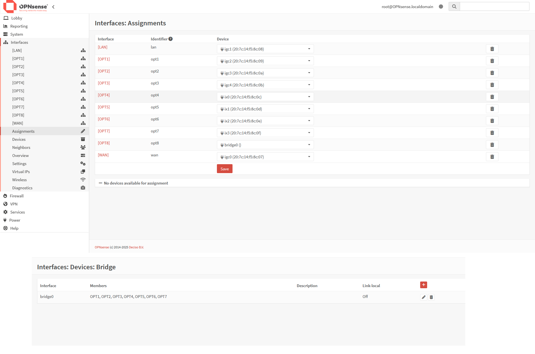Delete the OPT1 interface assignment

click(x=492, y=61)
